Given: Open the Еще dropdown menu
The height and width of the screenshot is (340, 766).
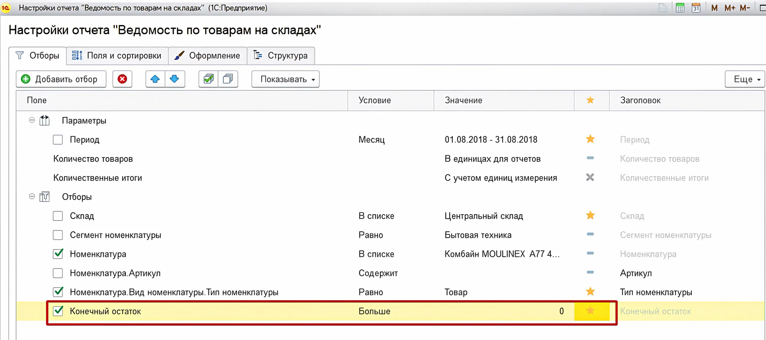Looking at the screenshot, I should [x=745, y=79].
